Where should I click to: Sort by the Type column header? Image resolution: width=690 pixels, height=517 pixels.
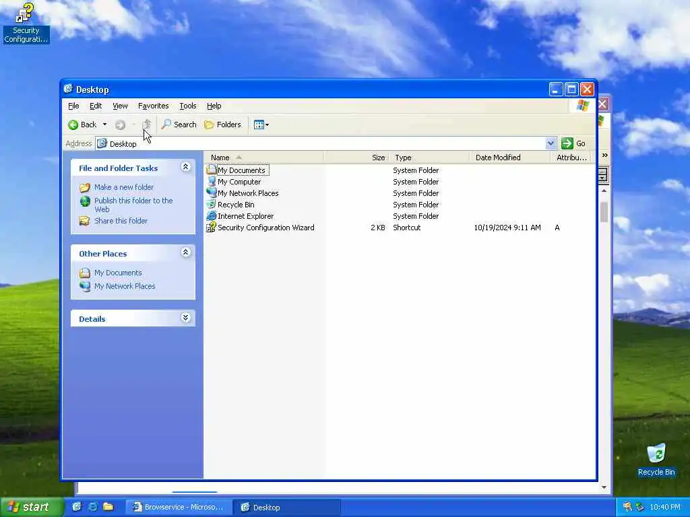pos(429,158)
